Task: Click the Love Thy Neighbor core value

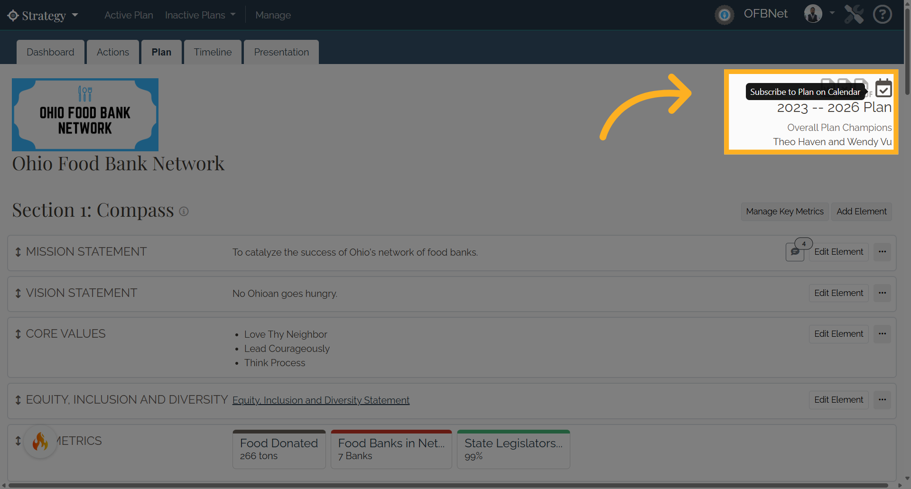Action: point(286,334)
